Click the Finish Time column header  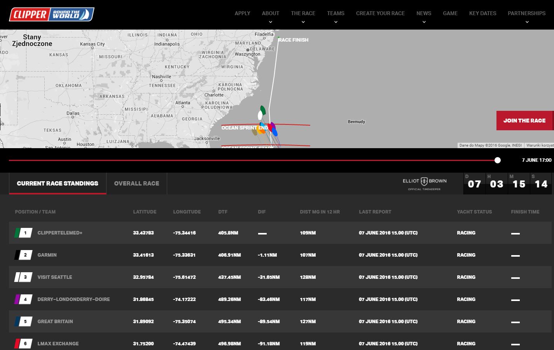(525, 212)
